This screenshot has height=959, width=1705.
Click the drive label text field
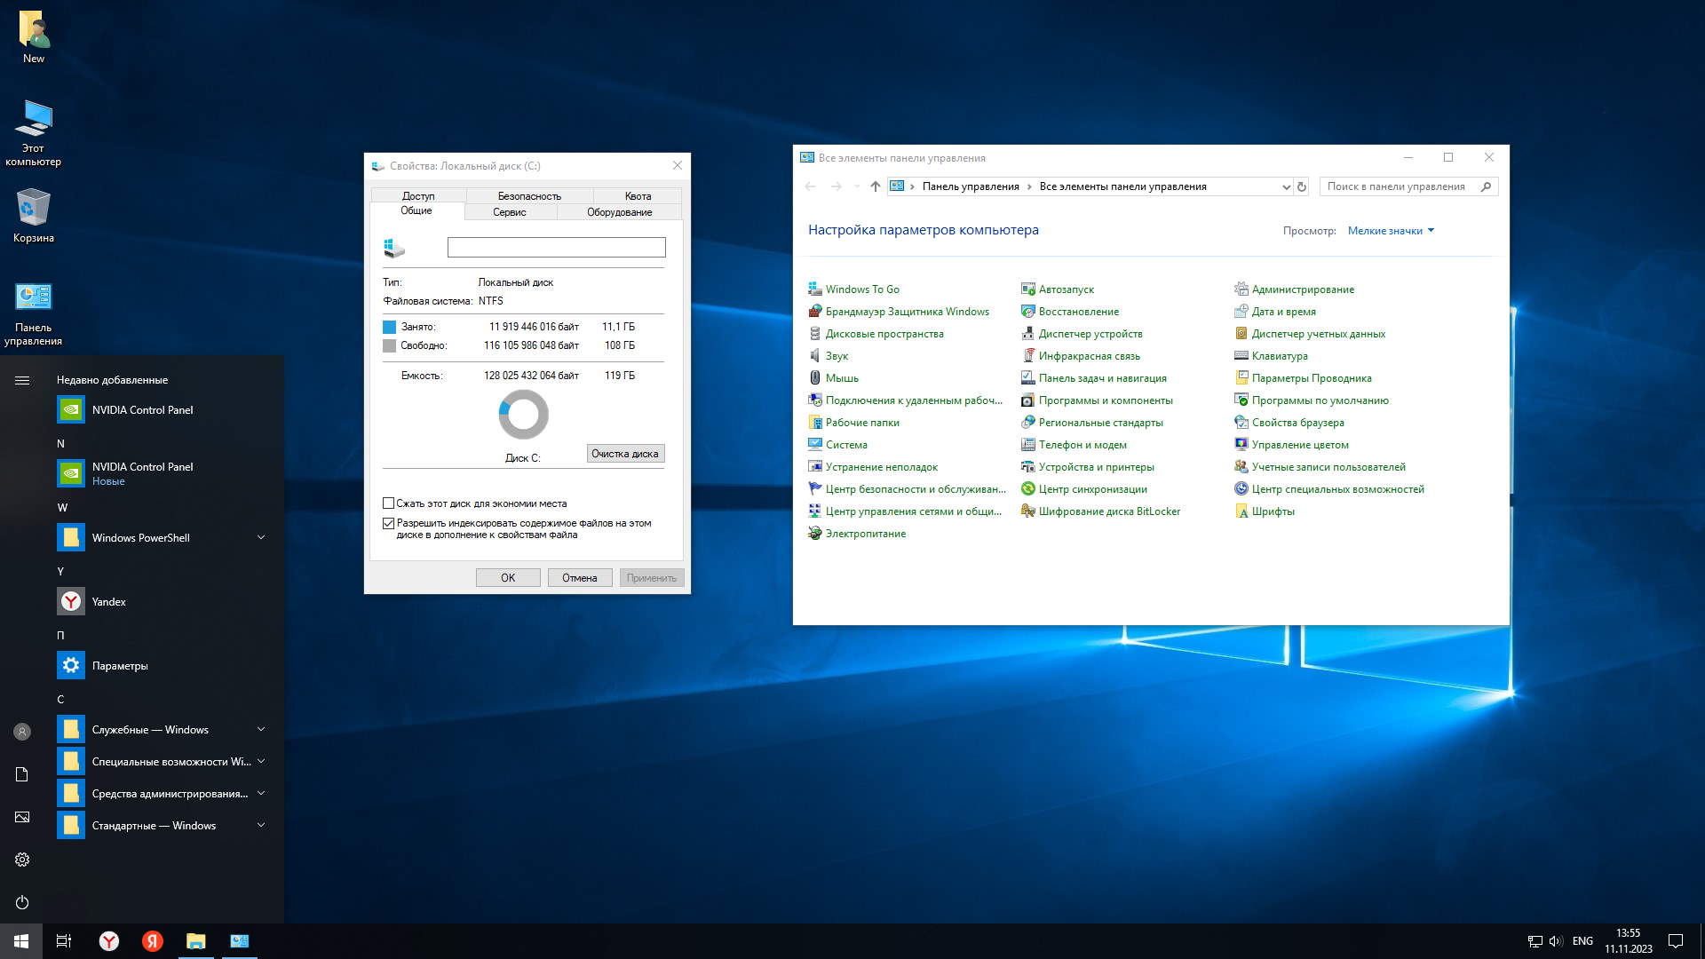pos(556,248)
